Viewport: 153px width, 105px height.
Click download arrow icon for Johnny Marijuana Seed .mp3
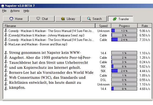tap(6, 35)
